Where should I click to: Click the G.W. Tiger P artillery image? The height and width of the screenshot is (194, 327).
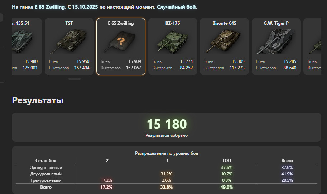point(276,41)
